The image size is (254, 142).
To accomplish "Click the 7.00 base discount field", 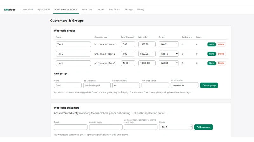I will (x=128, y=54).
